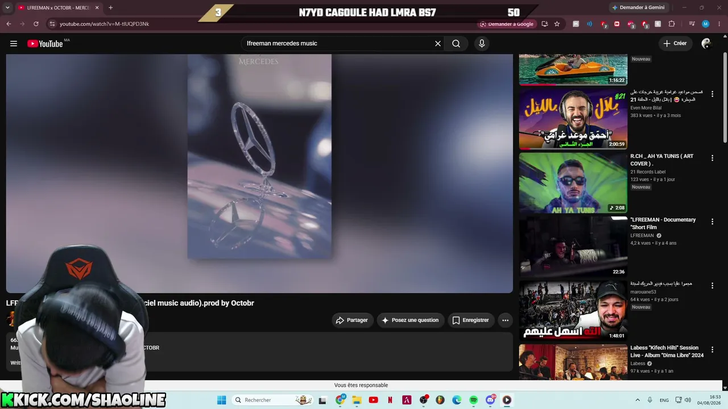Run search with the magnifier button
The height and width of the screenshot is (409, 728).
click(456, 44)
